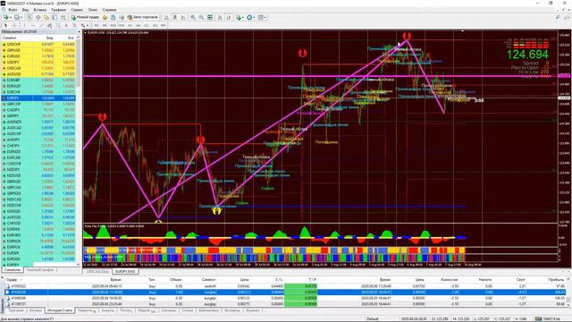Toggle the Авто-торговля button
572x322 pixels.
143,17
